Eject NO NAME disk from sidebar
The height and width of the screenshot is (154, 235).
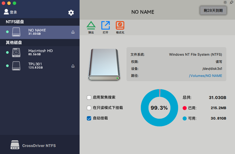[73, 32]
